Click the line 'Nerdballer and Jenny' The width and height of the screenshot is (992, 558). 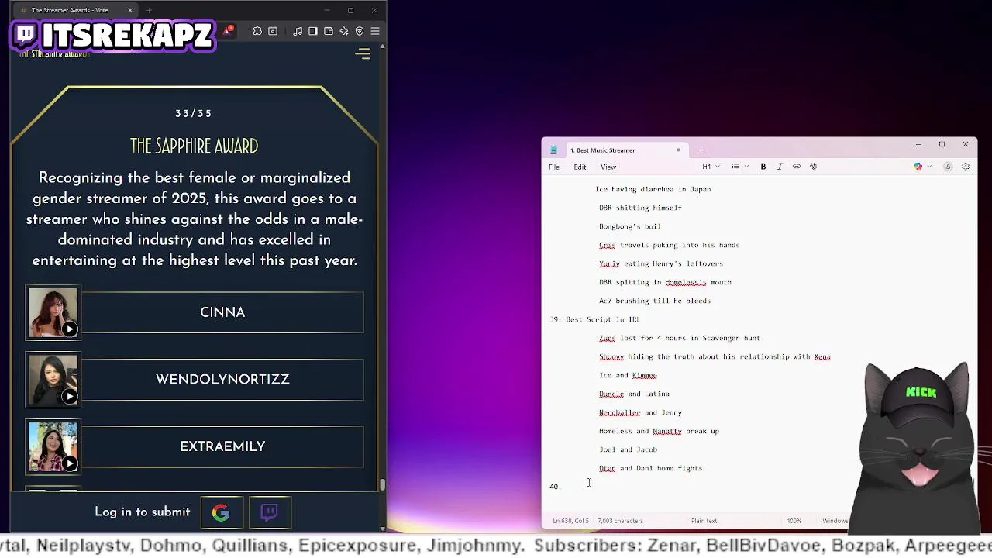[640, 412]
